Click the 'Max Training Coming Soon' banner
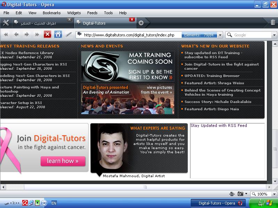This screenshot has width=278, height=208. click(x=128, y=67)
